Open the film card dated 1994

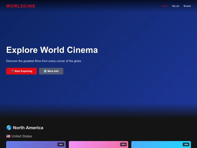point(161,144)
